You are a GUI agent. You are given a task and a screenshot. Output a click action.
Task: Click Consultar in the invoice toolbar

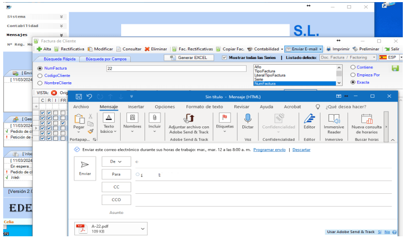point(129,49)
